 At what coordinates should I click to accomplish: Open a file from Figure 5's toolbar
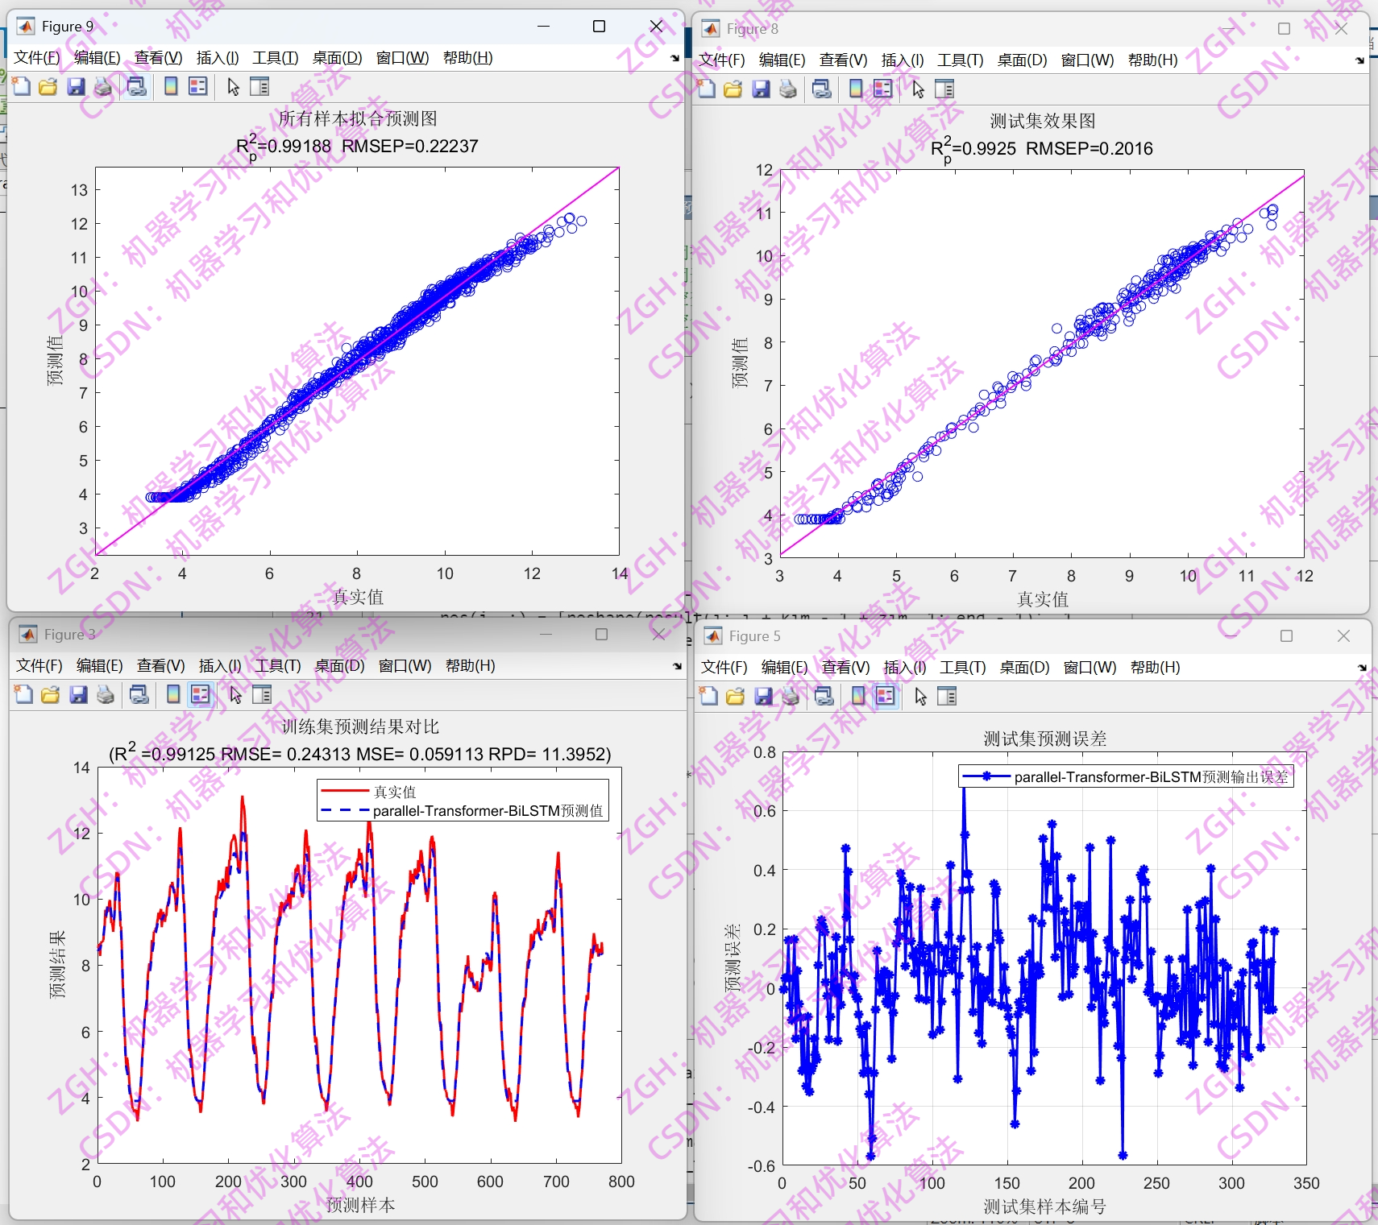(734, 696)
